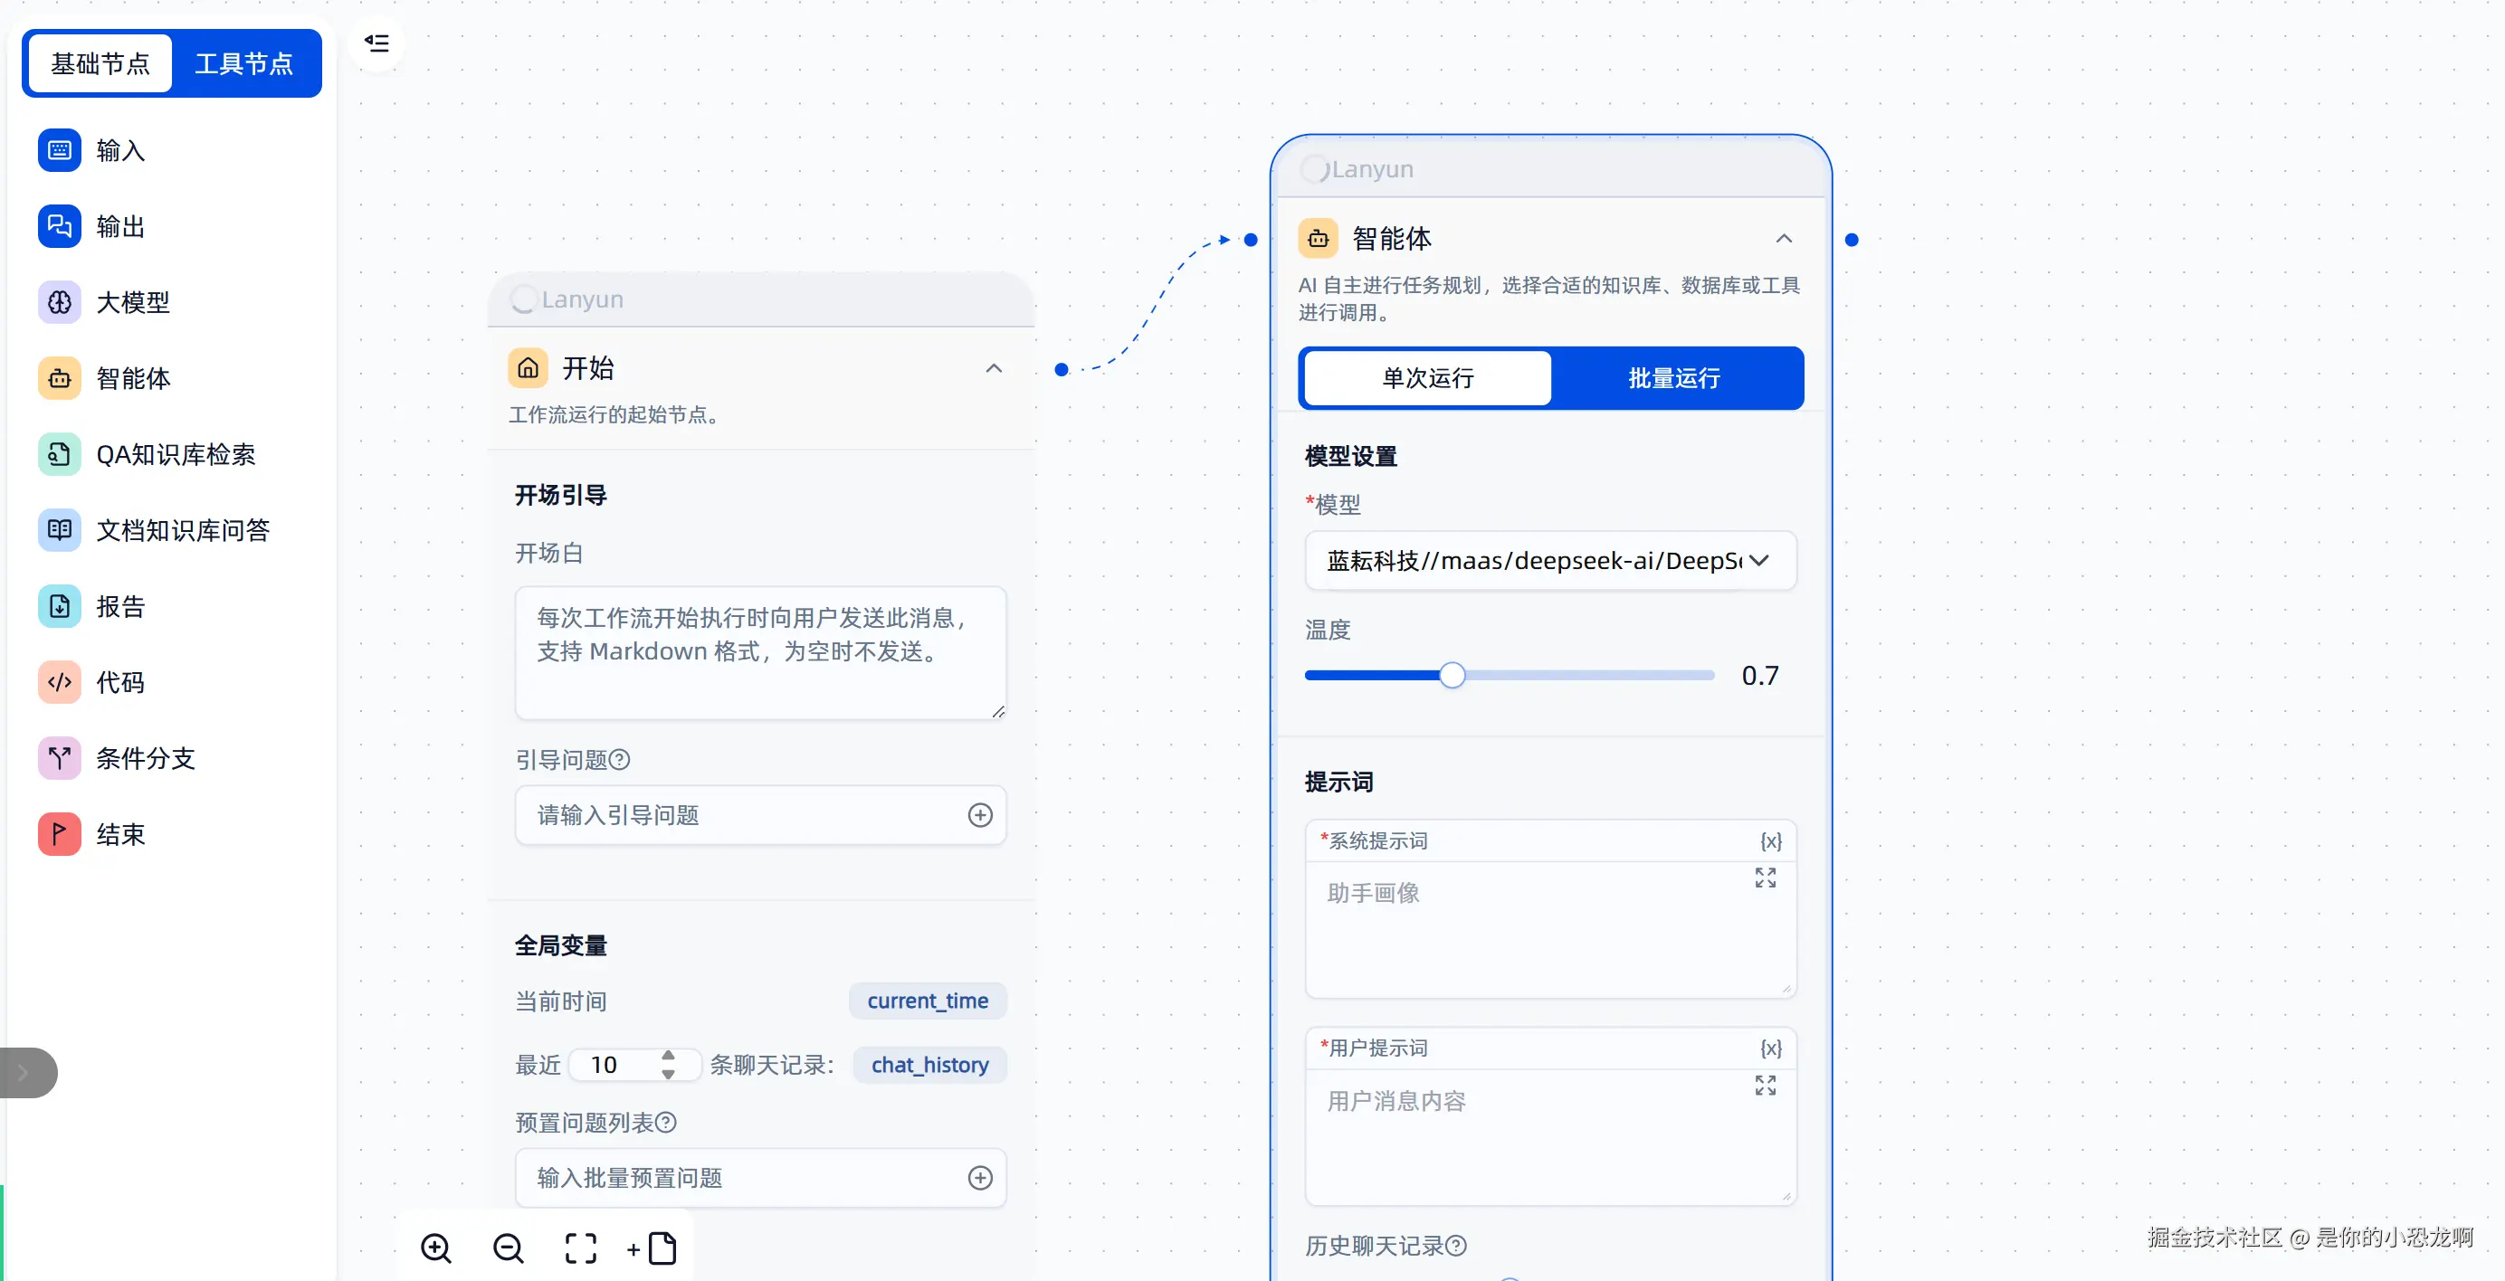Collapse the sidebar with the top menu-fold icon

376,43
